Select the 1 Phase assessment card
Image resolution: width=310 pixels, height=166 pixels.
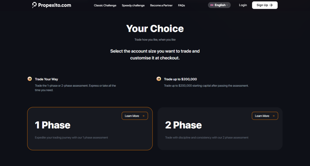click(90, 133)
